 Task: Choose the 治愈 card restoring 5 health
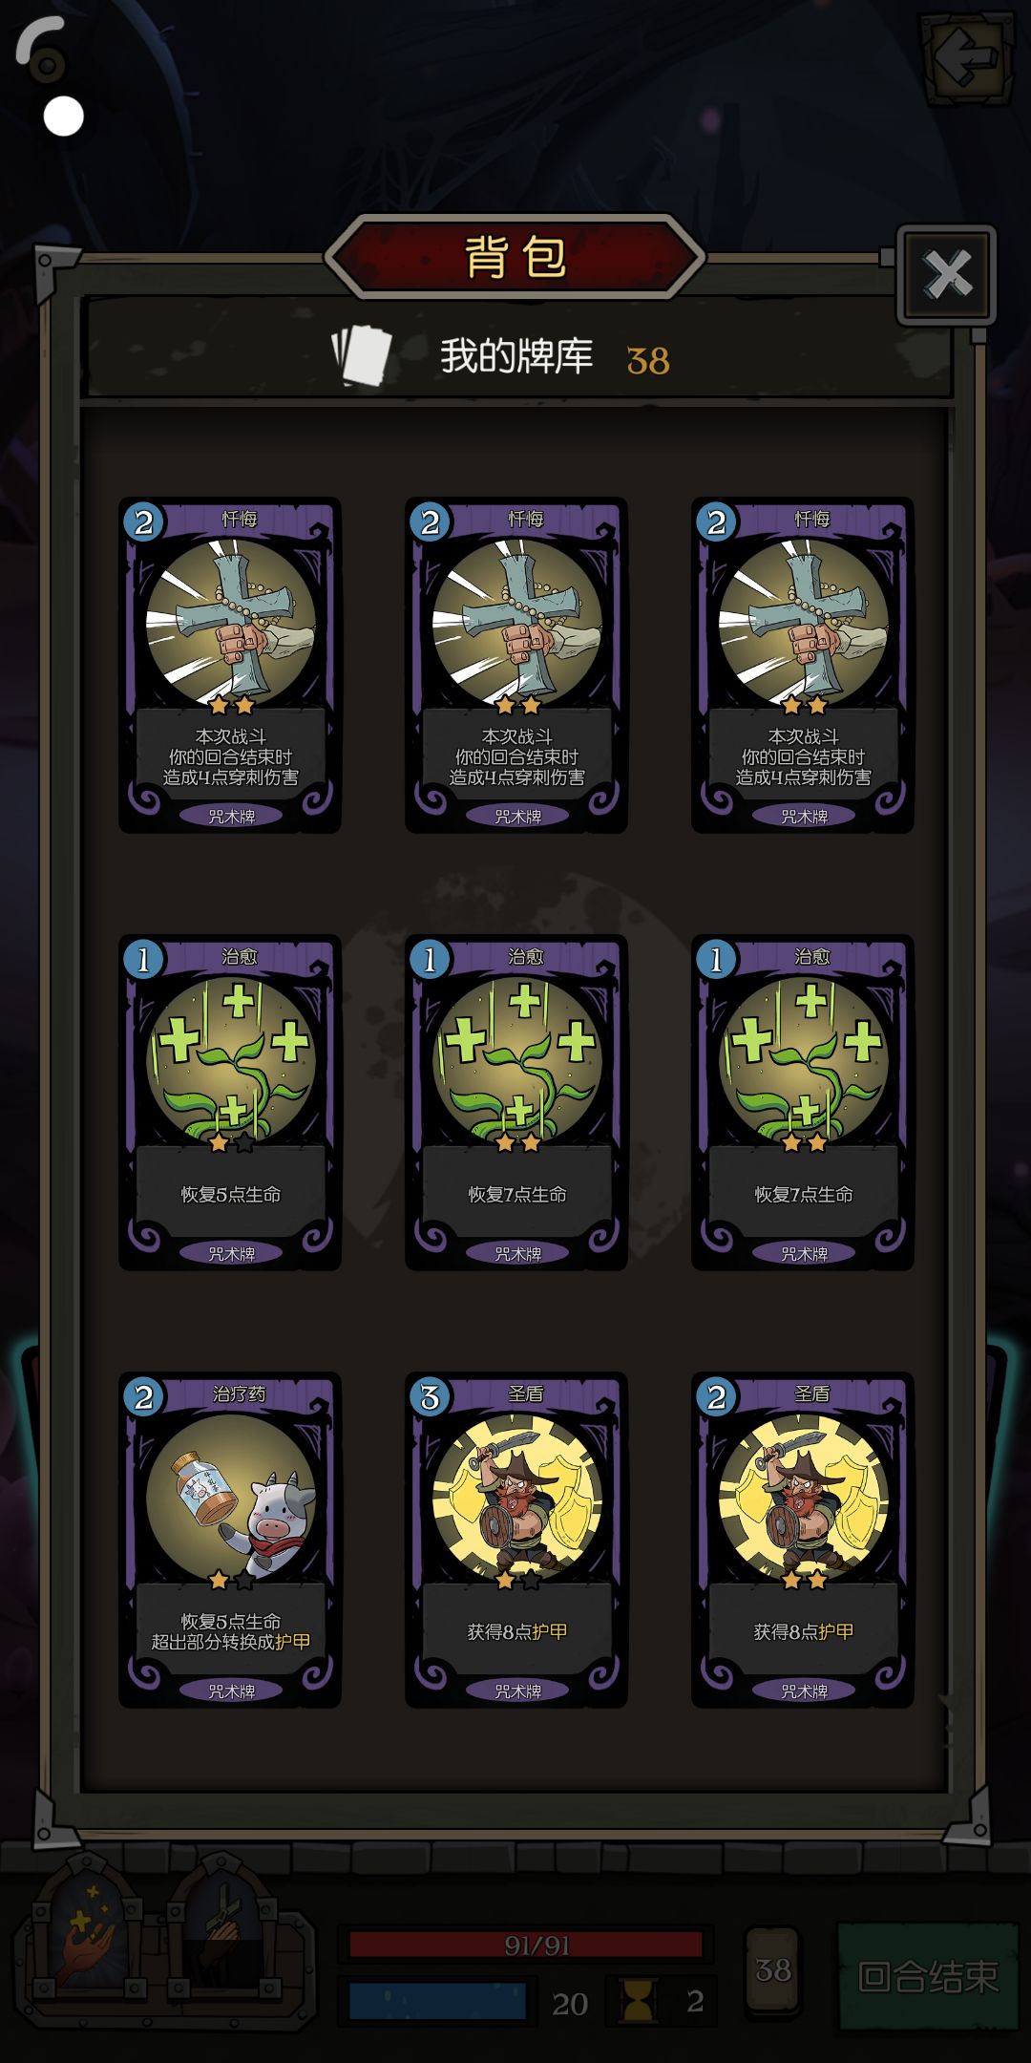[230, 1102]
